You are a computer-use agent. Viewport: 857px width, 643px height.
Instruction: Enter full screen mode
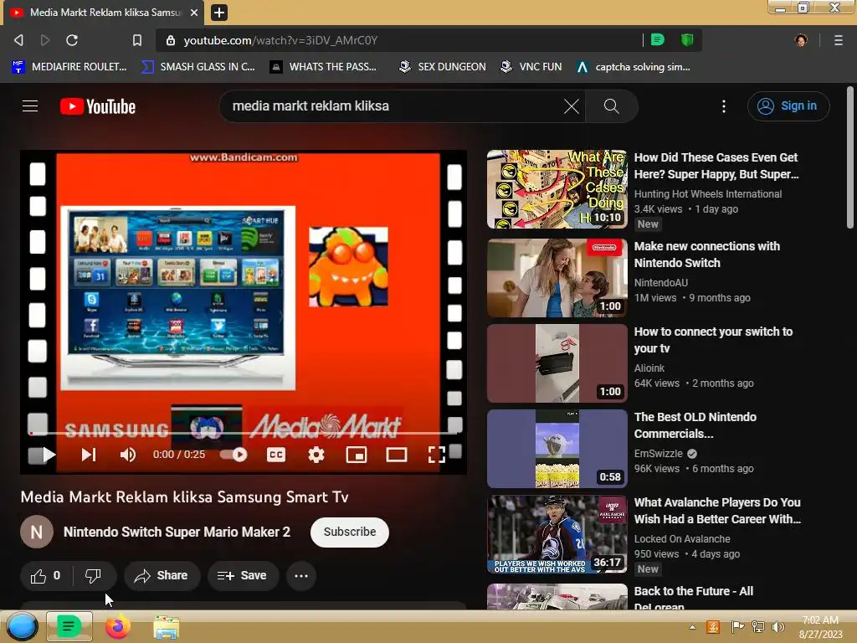tap(436, 455)
